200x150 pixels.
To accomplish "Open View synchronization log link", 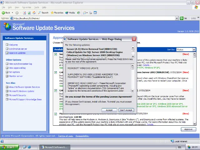I will click(x=20, y=64).
